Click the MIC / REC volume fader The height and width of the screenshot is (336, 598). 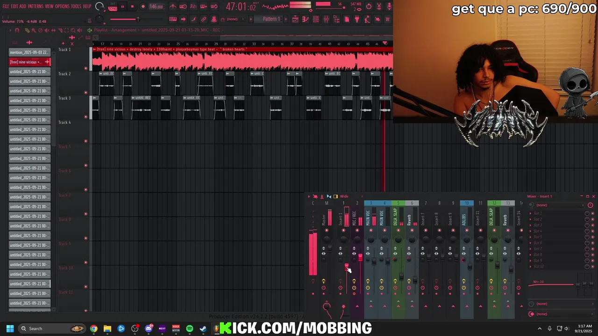coord(360,257)
